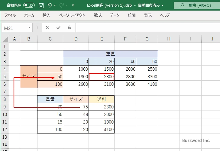Select row 13 header
Image resolution: width=220 pixels, height=151 pixels.
click(5, 137)
